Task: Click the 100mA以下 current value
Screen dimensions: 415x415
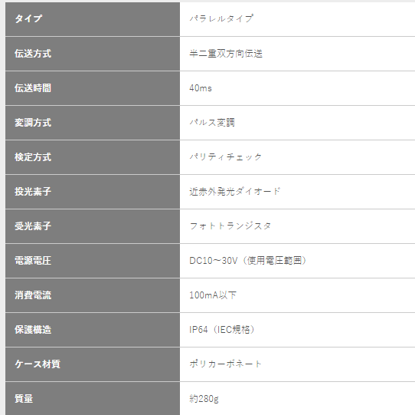Action: [x=213, y=295]
